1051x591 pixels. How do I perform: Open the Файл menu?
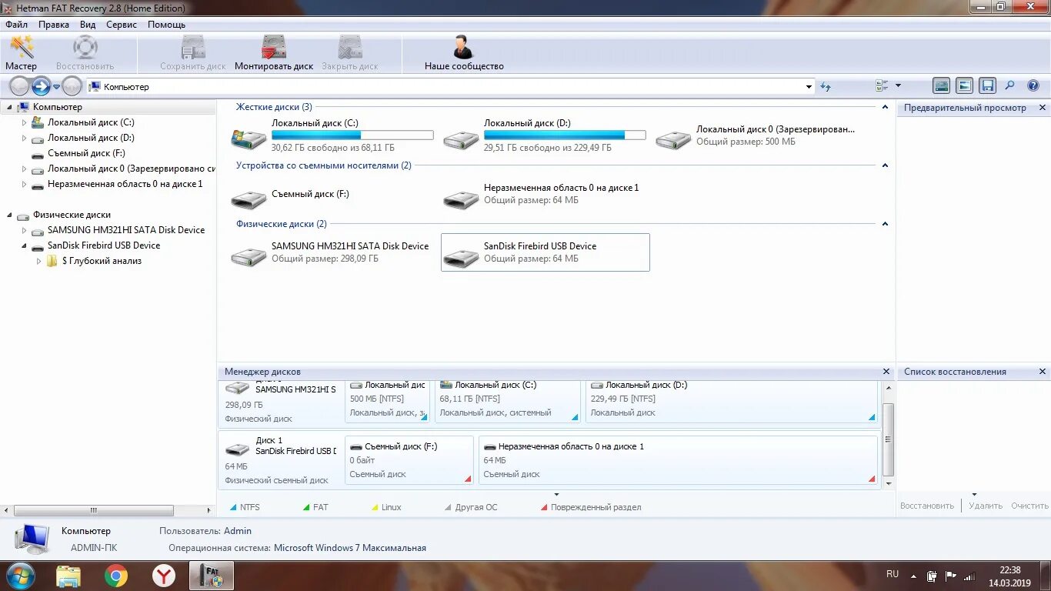[17, 25]
